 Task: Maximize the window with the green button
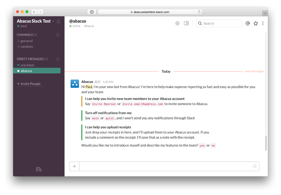coord(27,11)
